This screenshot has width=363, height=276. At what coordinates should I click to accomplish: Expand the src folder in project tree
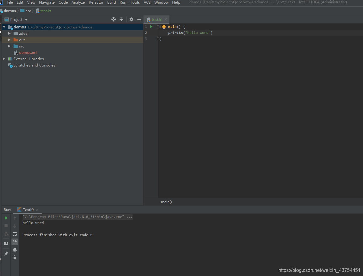(x=9, y=46)
